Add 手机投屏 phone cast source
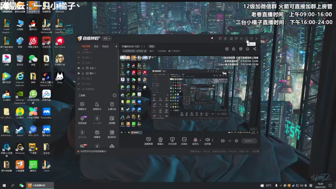Screen dimensions: 336x189 (x=172, y=141)
